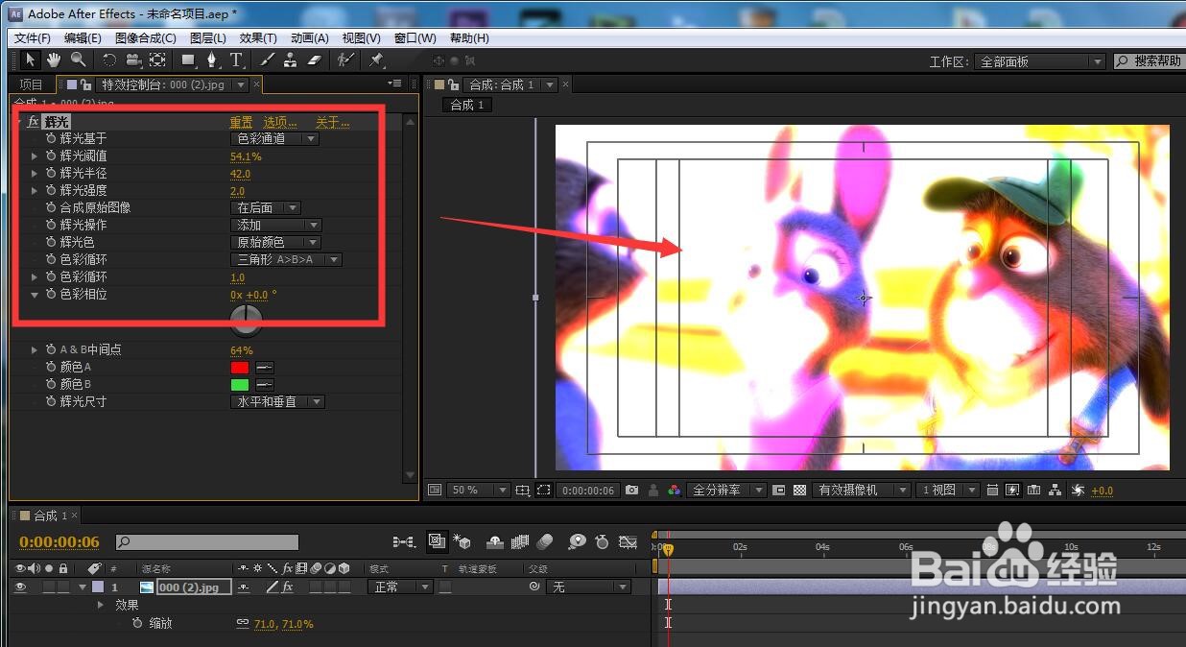Click the 搜索帮助 search field

1149,60
